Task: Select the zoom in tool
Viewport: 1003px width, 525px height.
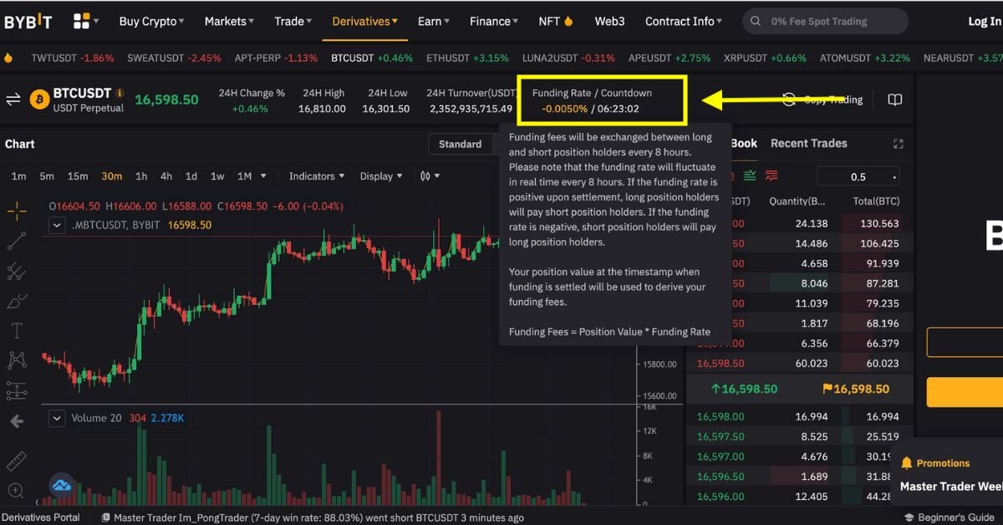Action: click(x=17, y=491)
